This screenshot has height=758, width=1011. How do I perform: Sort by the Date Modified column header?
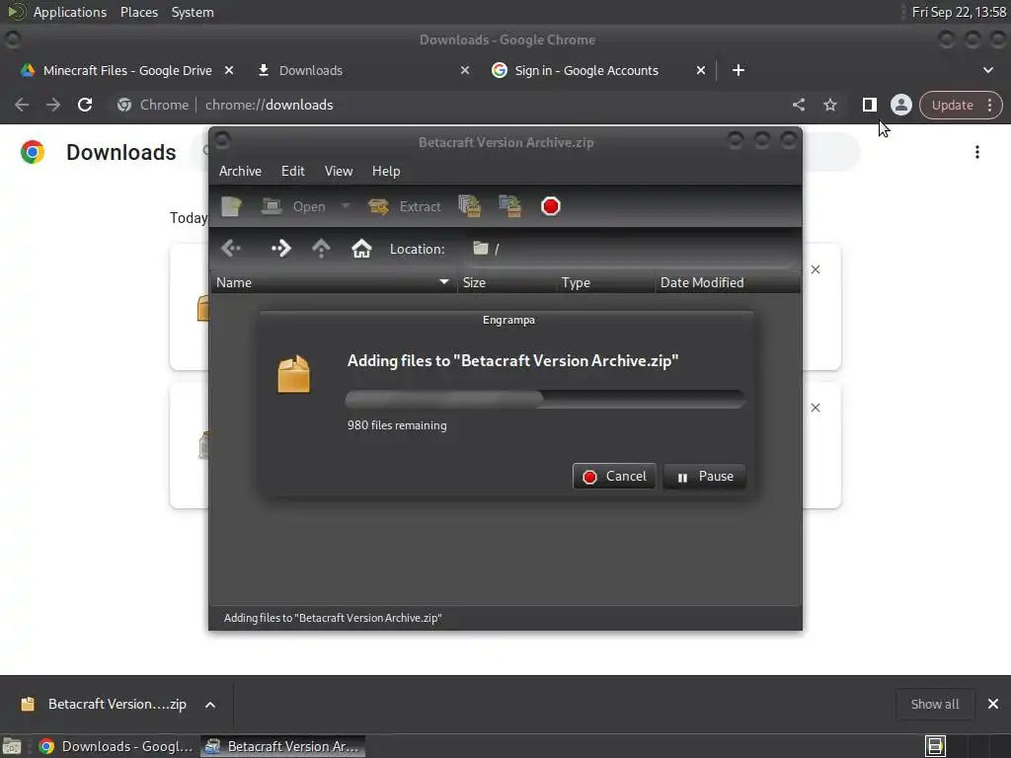click(x=728, y=282)
